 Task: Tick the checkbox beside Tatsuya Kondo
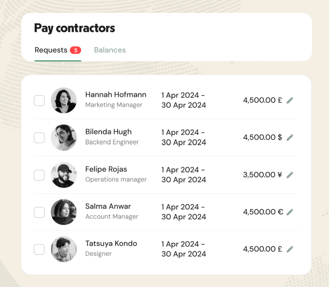(39, 249)
